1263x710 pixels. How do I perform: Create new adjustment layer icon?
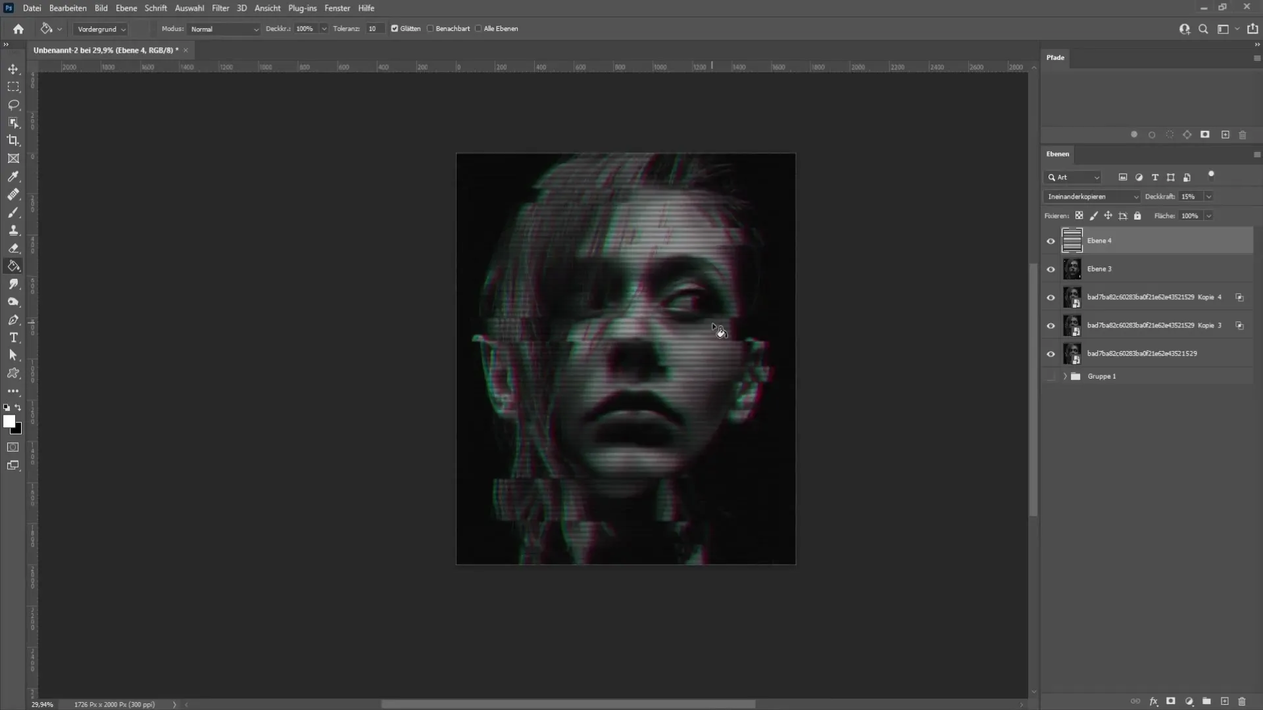click(1189, 701)
